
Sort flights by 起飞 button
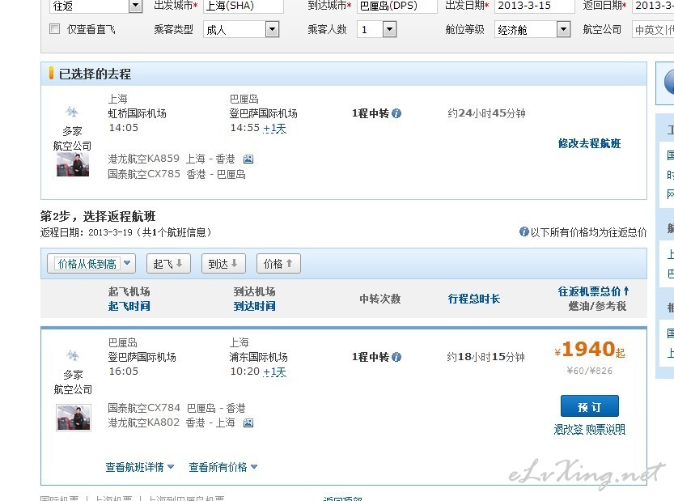(x=168, y=264)
